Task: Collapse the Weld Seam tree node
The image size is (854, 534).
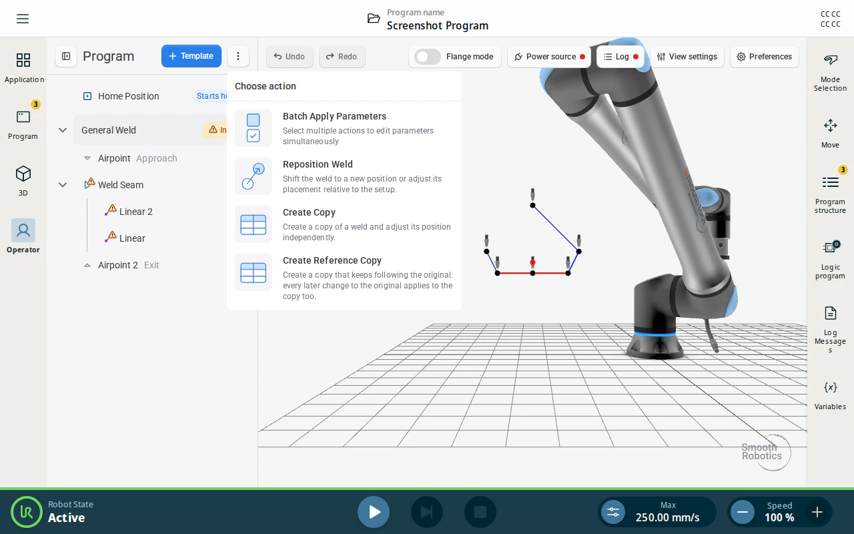Action: 63,185
